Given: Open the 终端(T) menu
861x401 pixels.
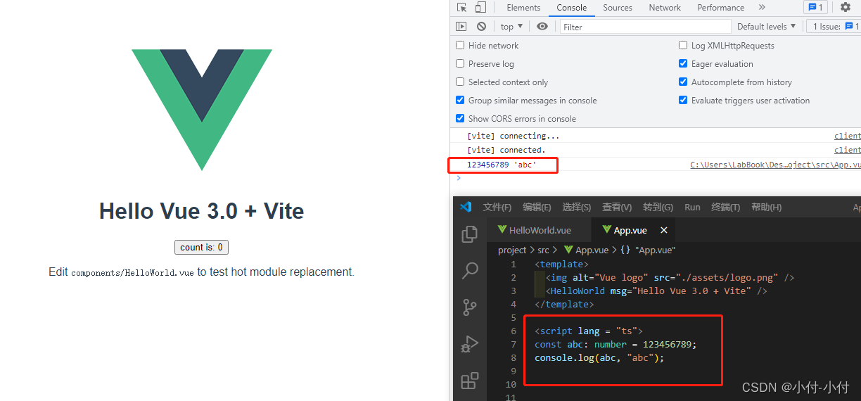Looking at the screenshot, I should (x=726, y=207).
